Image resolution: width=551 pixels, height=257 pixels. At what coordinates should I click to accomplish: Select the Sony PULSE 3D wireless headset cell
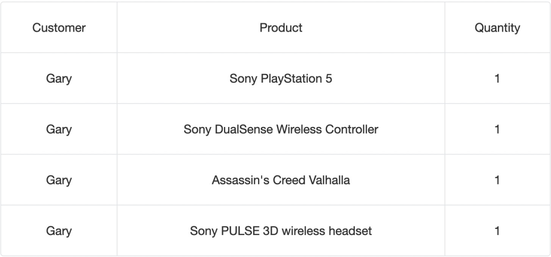[x=281, y=232]
